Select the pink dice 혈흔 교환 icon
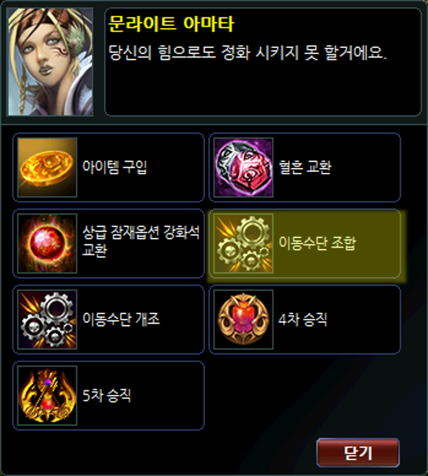 coord(243,167)
